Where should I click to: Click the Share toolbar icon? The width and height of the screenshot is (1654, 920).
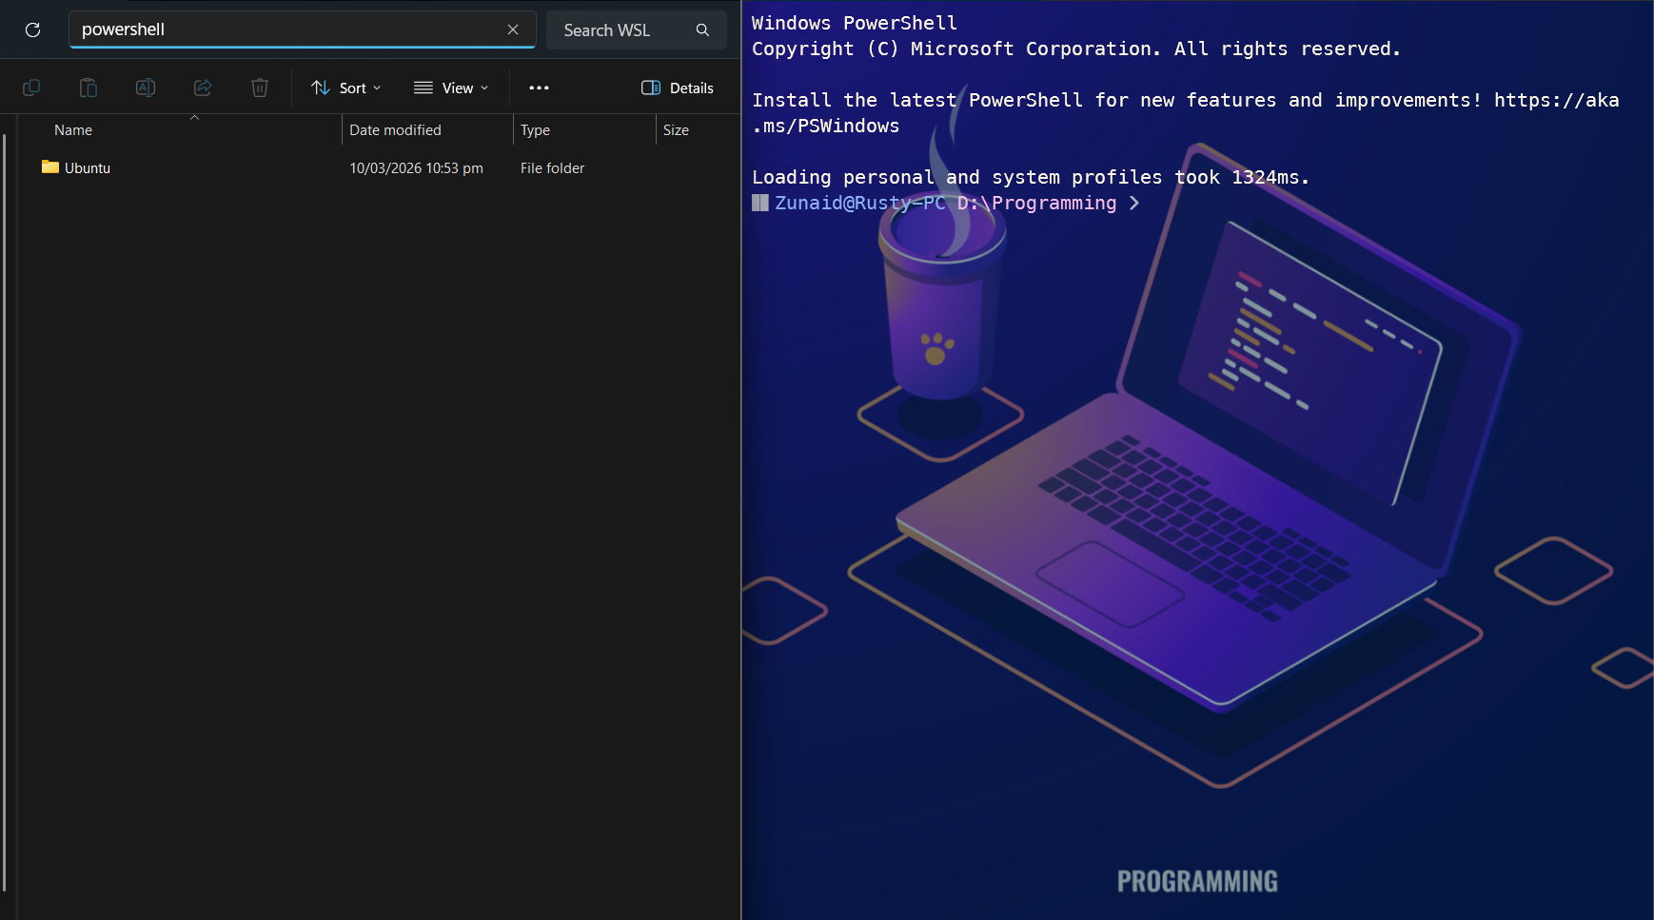click(203, 88)
